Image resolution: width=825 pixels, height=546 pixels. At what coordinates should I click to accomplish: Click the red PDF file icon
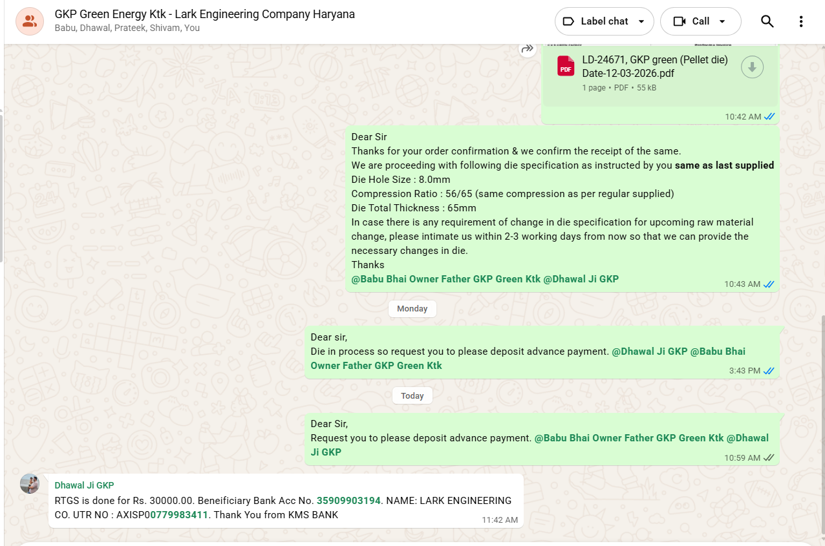[x=566, y=66]
